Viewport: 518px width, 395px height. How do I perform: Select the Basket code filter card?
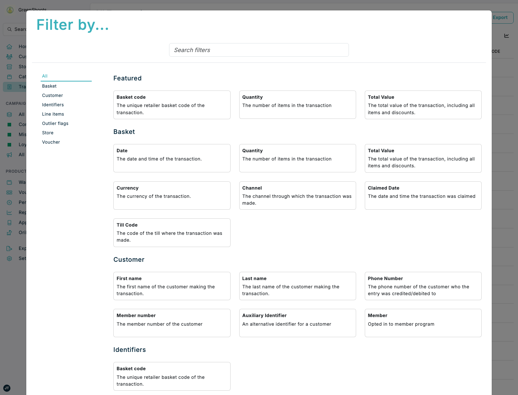pyautogui.click(x=172, y=104)
